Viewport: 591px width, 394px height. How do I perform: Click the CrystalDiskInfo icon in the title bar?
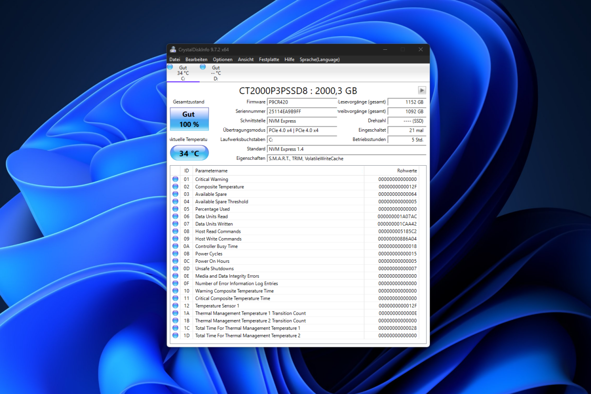pos(173,49)
